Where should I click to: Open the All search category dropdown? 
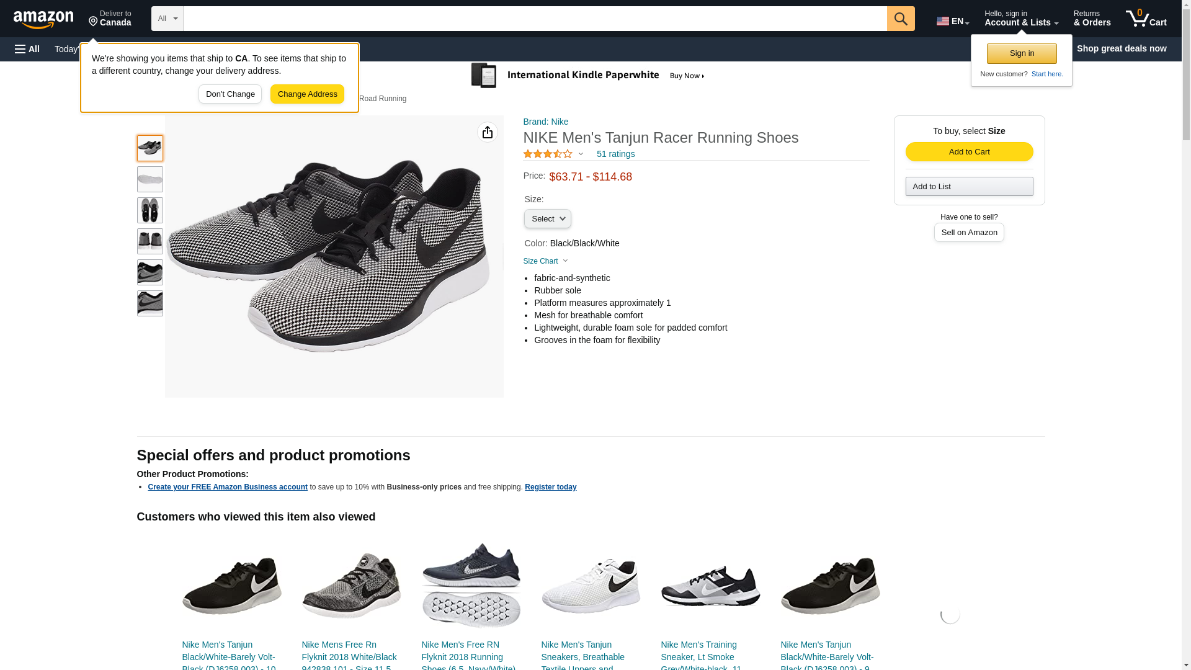(x=167, y=19)
